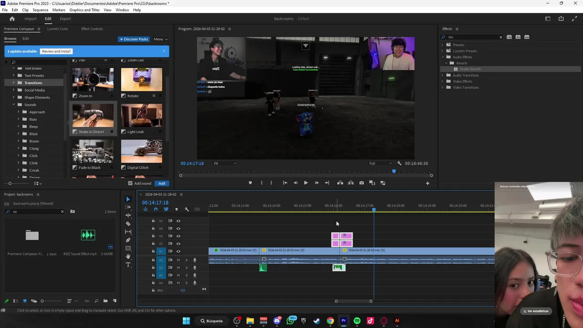The height and width of the screenshot is (328, 583).
Task: Mark In point in Program monitor
Action: point(261,183)
